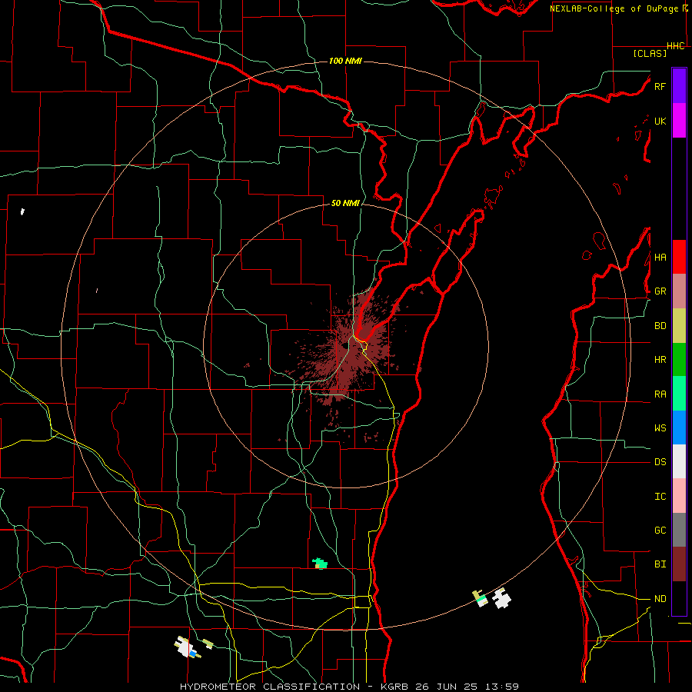692x692 pixels.
Task: Click the 'HYDROMETEOR CLASSIFICATION' title text
Action: 270,687
